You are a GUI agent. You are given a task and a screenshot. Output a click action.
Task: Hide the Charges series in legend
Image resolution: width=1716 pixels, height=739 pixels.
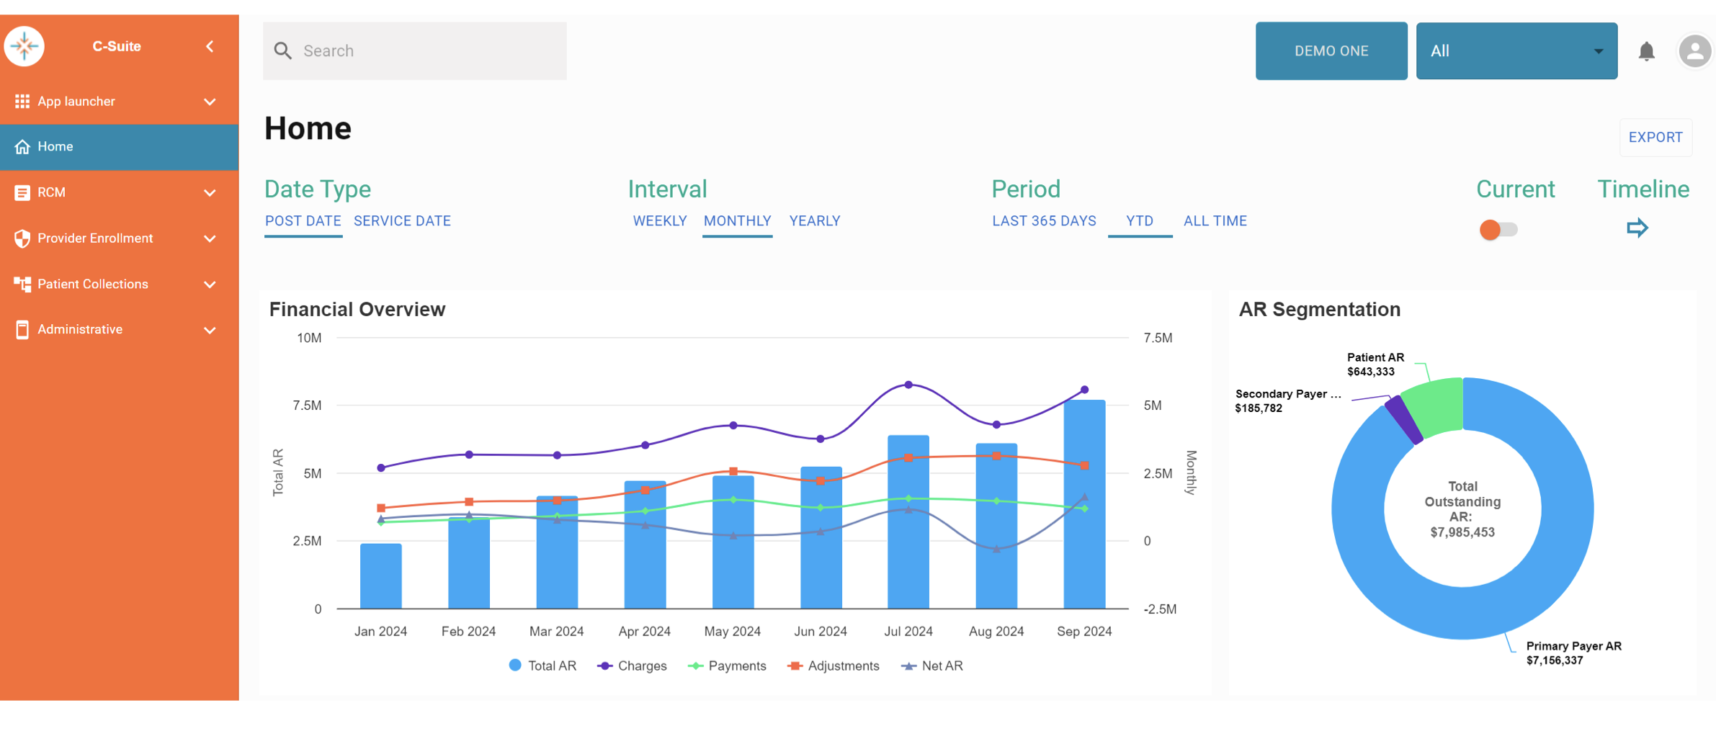coord(632,666)
